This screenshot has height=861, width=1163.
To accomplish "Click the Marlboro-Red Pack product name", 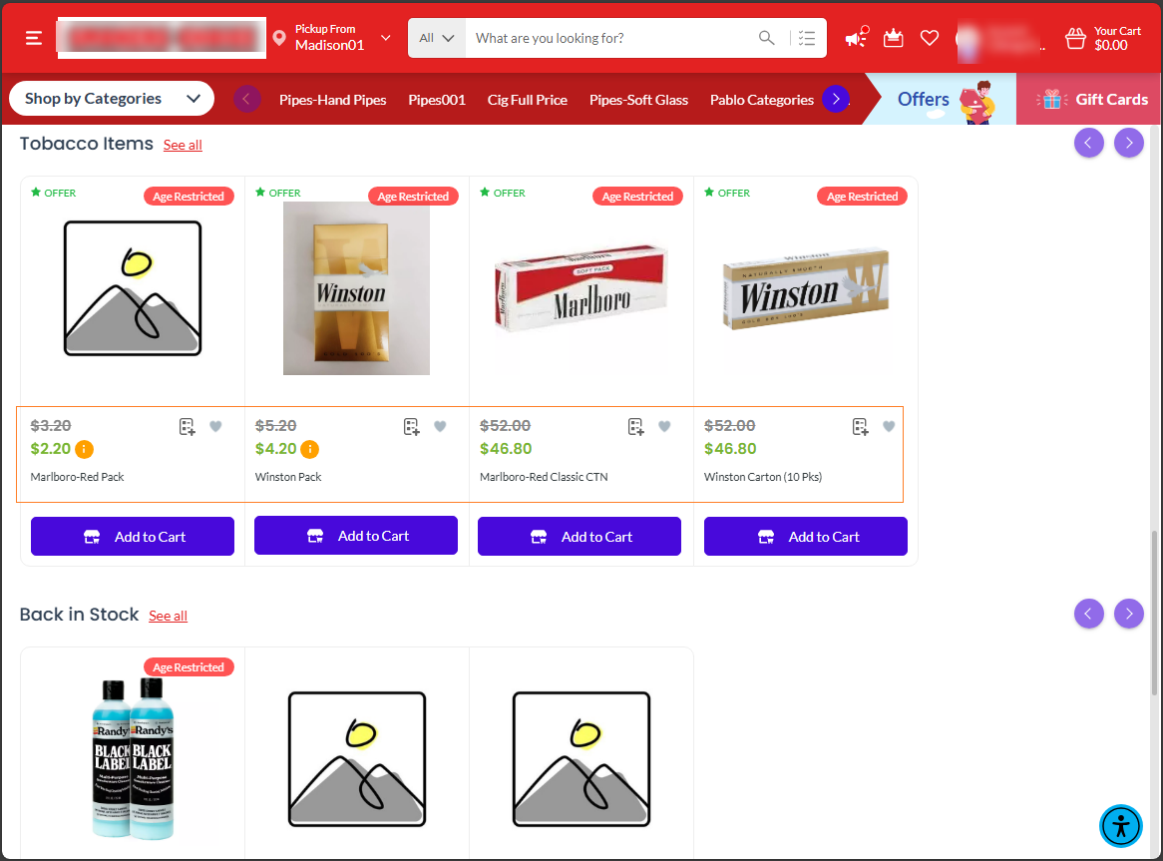I will coord(77,477).
